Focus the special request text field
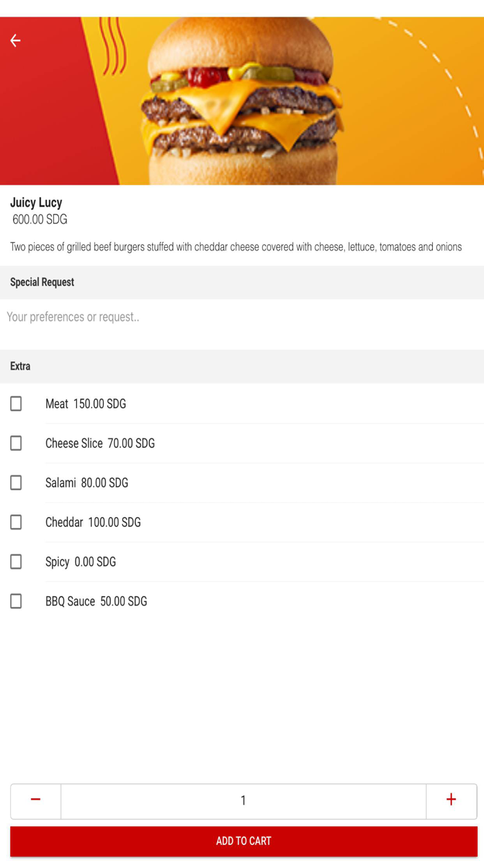 pos(242,318)
